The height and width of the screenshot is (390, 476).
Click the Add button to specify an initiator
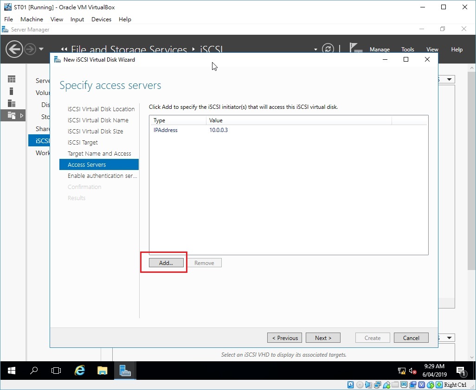(165, 263)
